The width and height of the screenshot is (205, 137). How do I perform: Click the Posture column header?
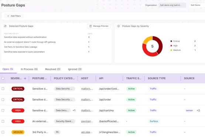(x=40, y=78)
